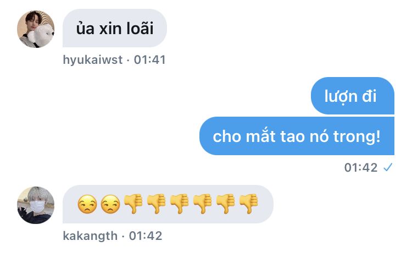Click the second thumbs-down emoji
Screen dimensions: 412x268
(x=157, y=204)
